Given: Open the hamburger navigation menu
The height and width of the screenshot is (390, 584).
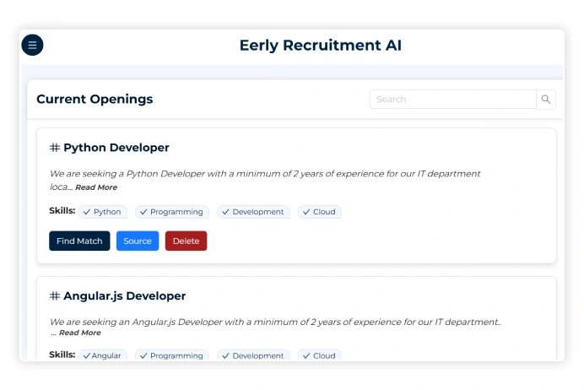Looking at the screenshot, I should coord(32,46).
